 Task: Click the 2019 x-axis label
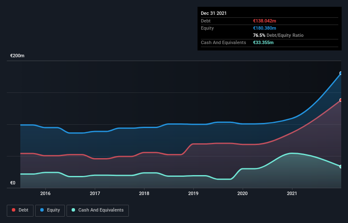click(193, 193)
